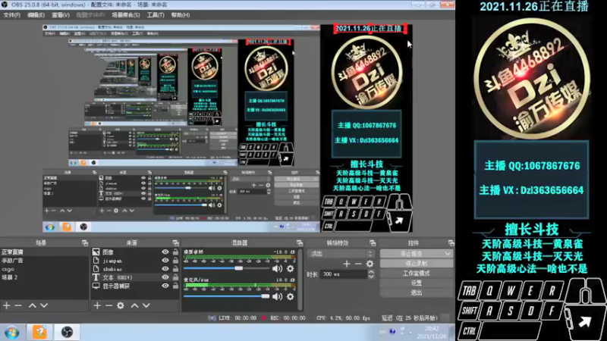This screenshot has height=341, width=607.
Task: Hide the 图像 source with its eye icon
Action: point(165,252)
